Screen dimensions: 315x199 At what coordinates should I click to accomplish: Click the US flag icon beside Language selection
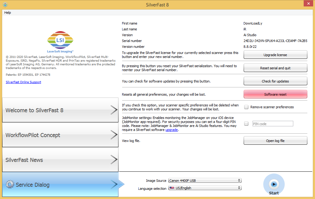[x=172, y=188]
